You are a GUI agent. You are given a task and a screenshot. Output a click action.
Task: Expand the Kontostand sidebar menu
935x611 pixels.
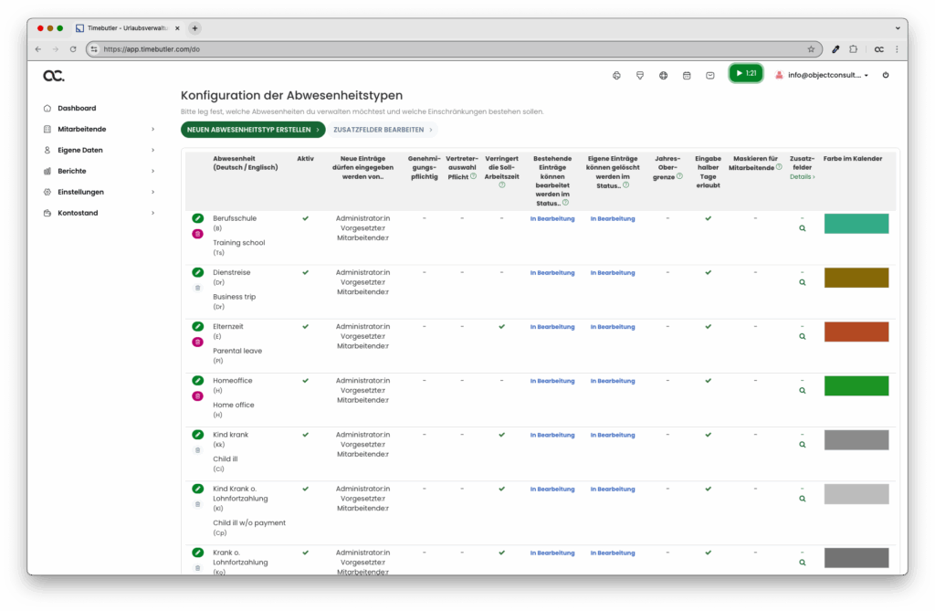(x=99, y=213)
